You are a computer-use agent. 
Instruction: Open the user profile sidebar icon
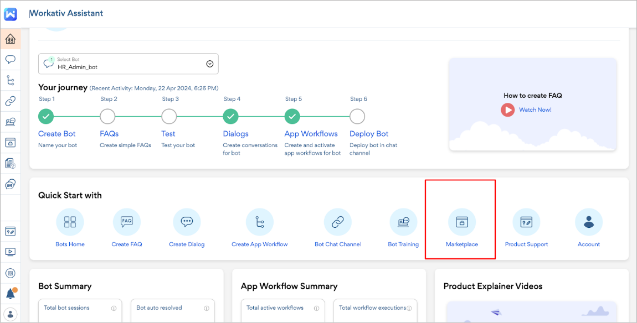click(11, 314)
